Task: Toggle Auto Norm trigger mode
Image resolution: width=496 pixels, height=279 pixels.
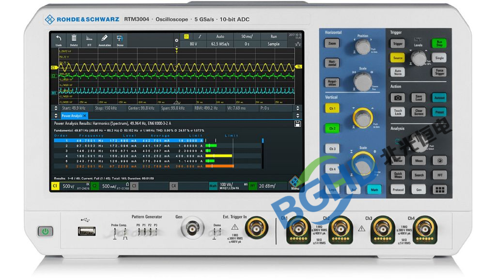Action: pyautogui.click(x=398, y=72)
